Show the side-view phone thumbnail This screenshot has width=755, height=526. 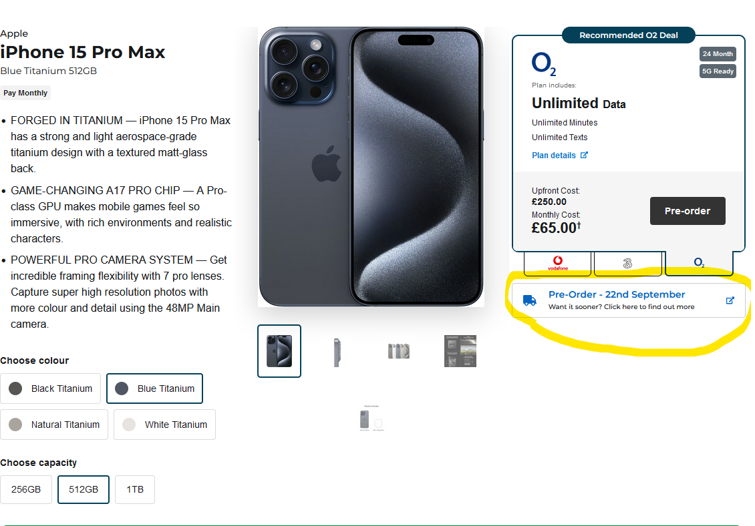click(337, 352)
